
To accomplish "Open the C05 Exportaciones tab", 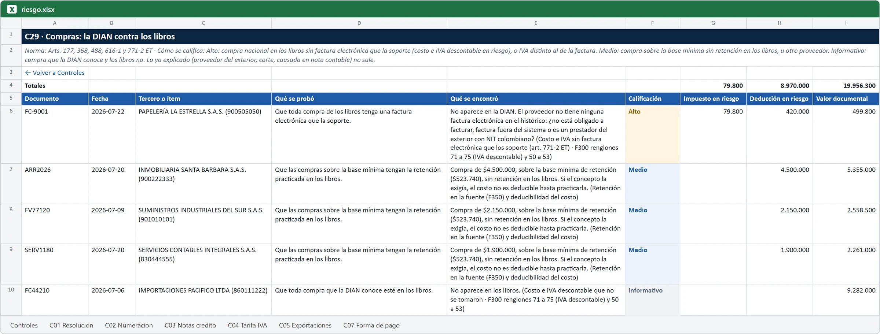I will 305,325.
